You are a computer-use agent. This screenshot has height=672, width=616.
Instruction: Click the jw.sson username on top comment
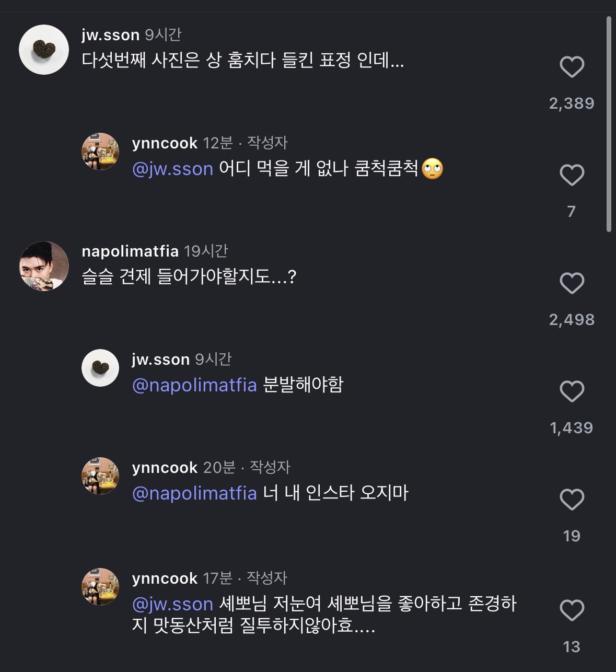pyautogui.click(x=110, y=35)
